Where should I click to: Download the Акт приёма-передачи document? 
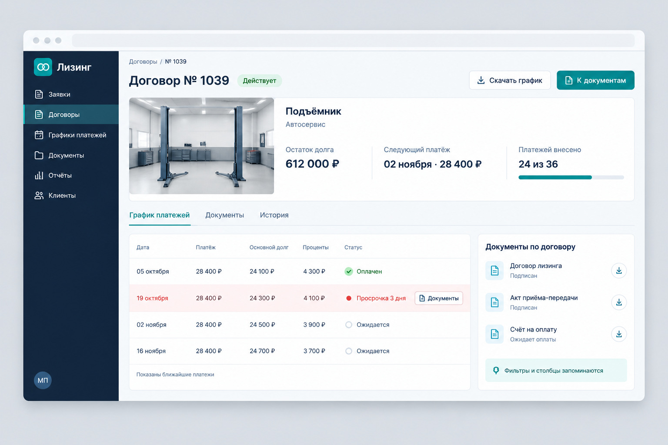[x=619, y=302]
